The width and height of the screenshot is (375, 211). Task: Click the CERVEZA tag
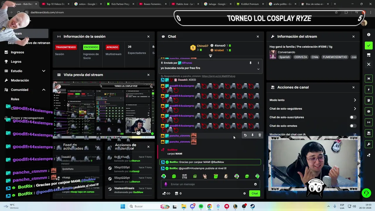301,57
